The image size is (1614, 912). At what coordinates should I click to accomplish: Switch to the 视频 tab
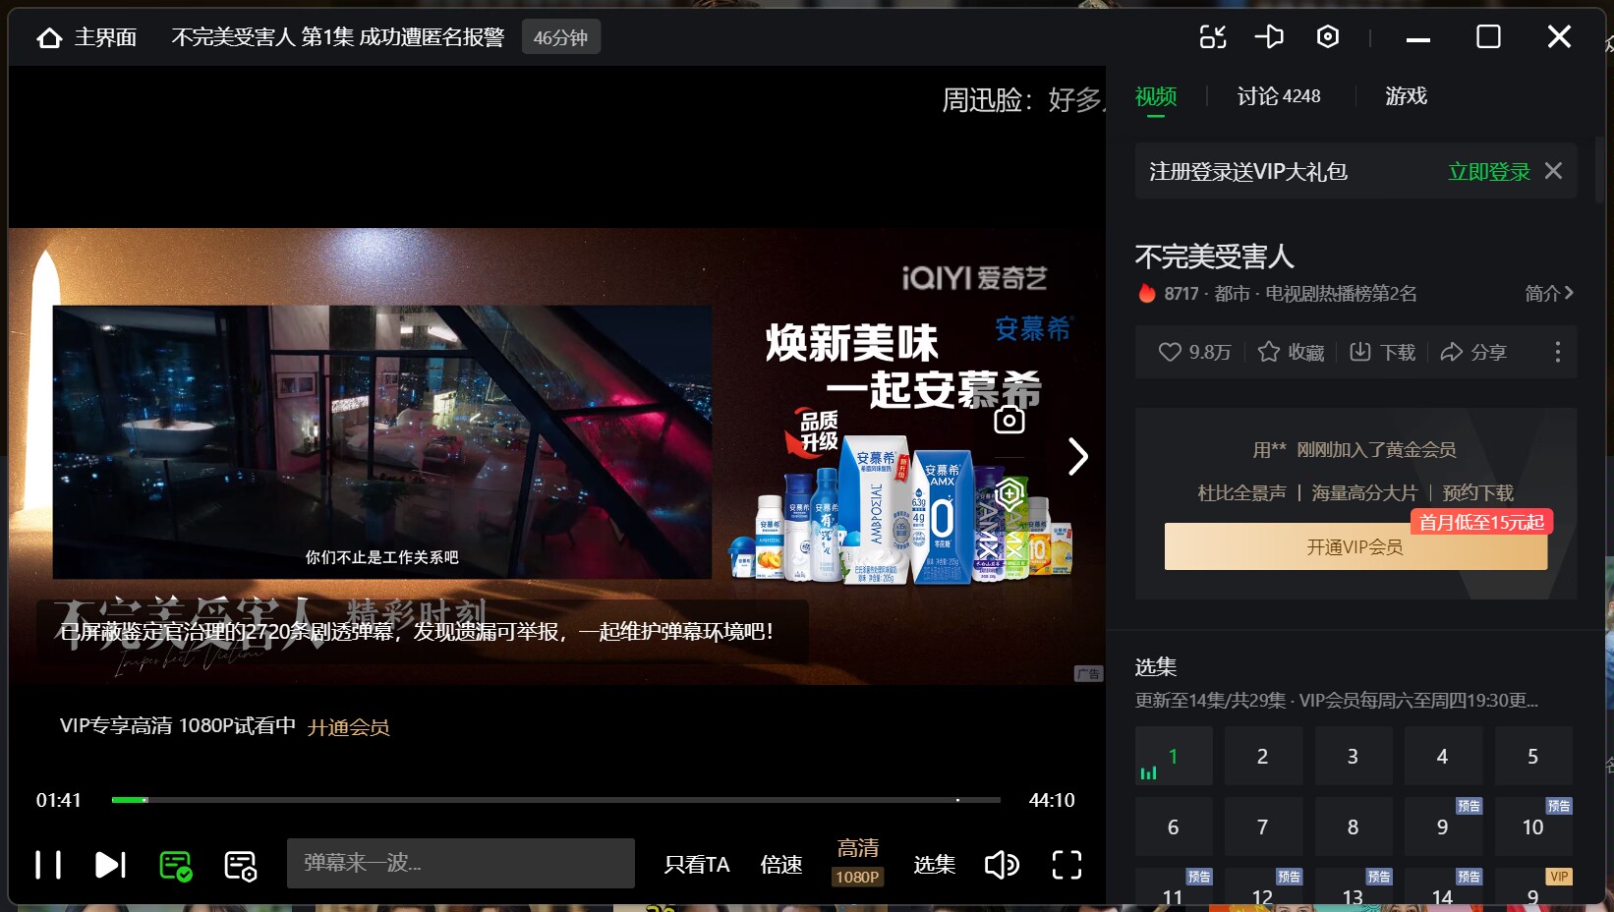click(1156, 96)
